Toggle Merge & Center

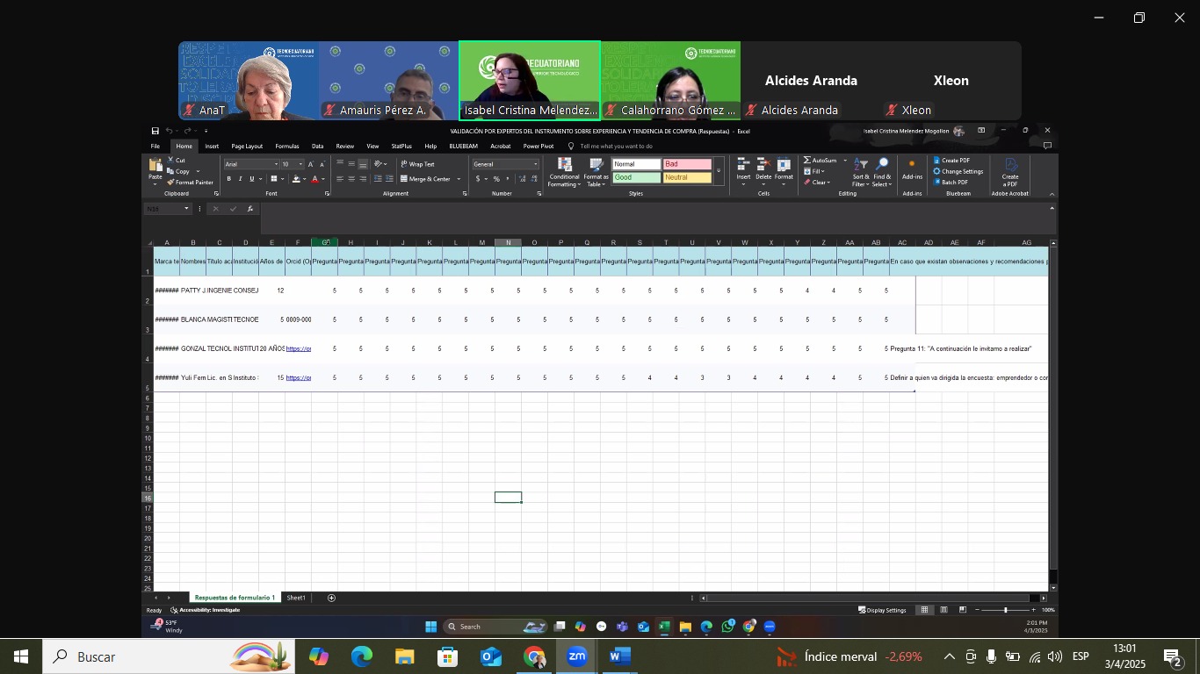pos(426,179)
